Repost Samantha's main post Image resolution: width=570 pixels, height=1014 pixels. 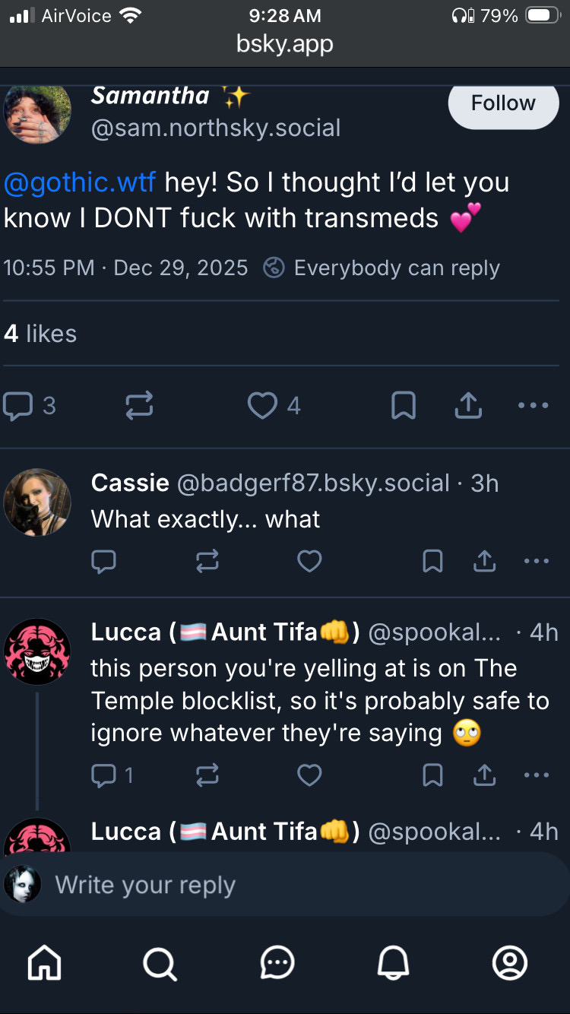click(x=140, y=406)
